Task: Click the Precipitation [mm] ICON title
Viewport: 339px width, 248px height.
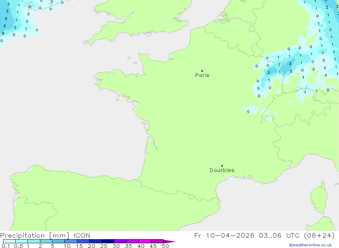Action: [x=45, y=235]
